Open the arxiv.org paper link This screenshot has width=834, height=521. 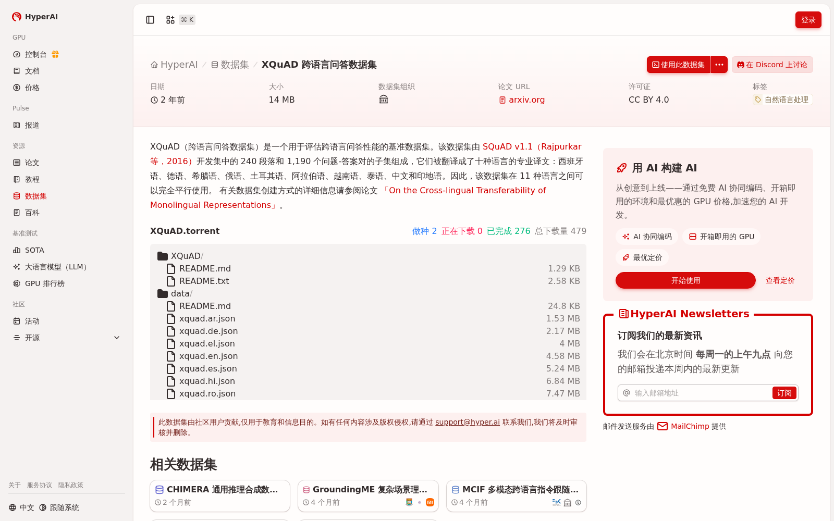(x=521, y=100)
